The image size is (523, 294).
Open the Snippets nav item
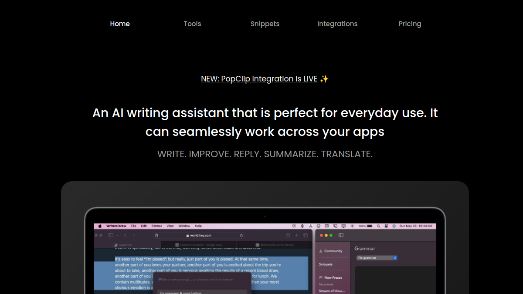265,24
